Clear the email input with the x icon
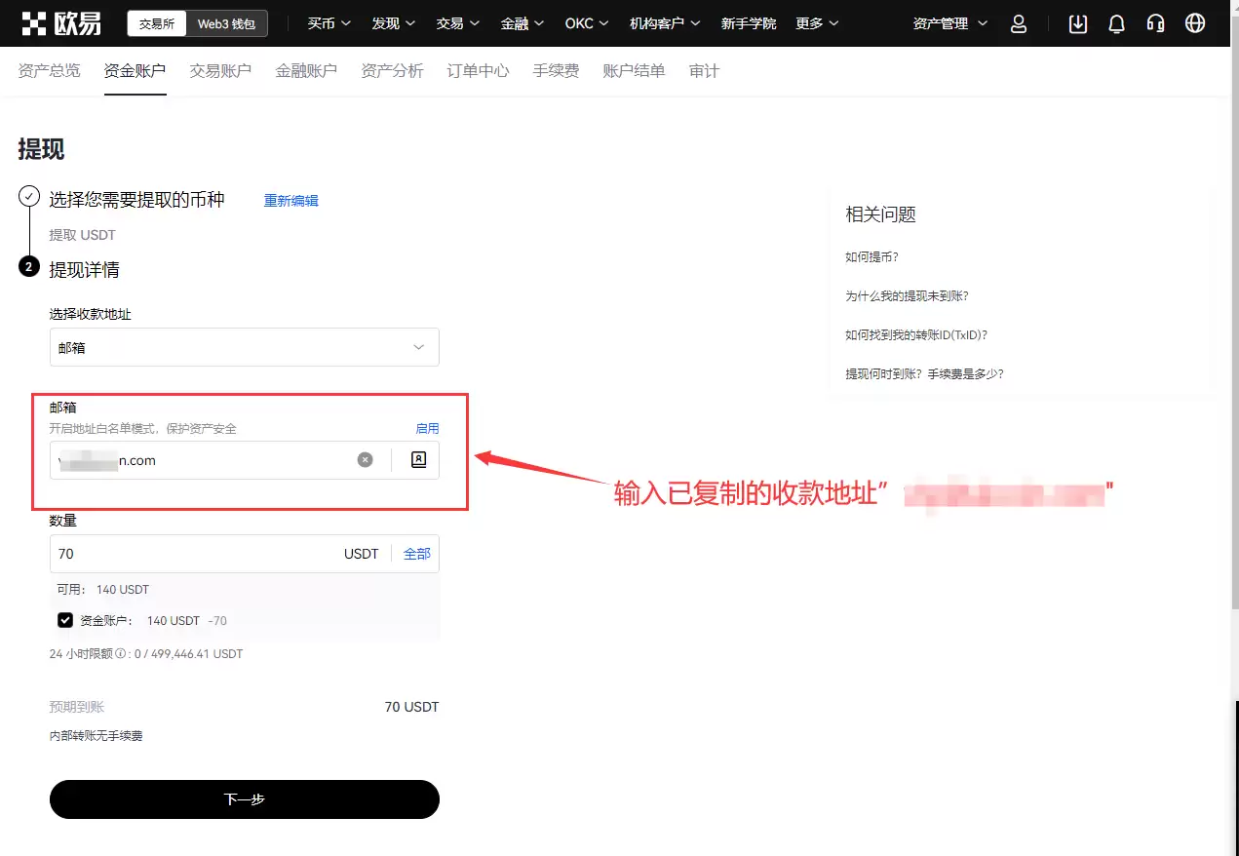1239x856 pixels. click(x=365, y=459)
